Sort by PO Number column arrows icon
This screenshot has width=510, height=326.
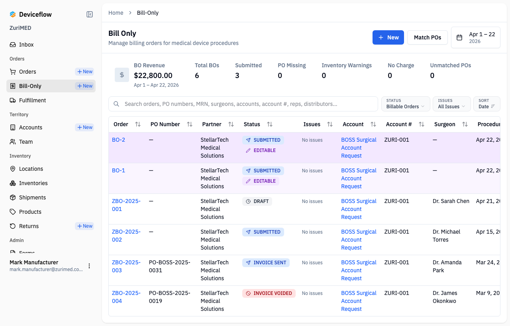pos(190,124)
